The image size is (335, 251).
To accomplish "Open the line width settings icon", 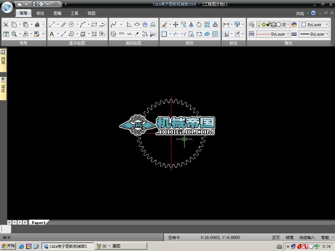I will 294,34.
